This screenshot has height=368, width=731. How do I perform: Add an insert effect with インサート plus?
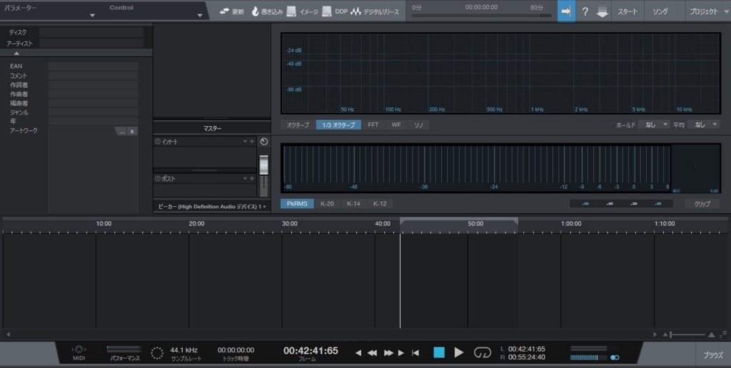tap(252, 141)
